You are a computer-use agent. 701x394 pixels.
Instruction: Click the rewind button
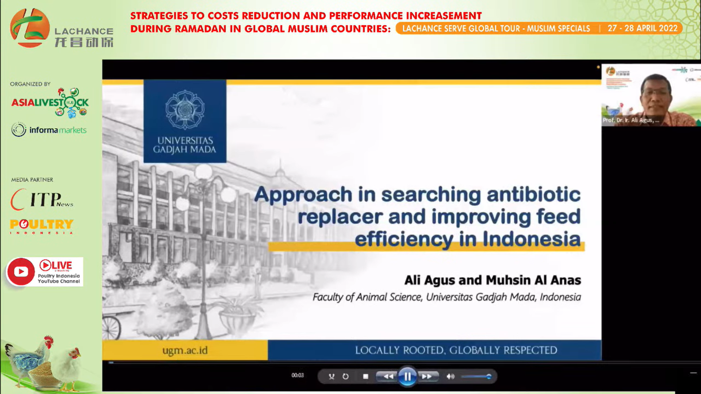[x=388, y=376]
